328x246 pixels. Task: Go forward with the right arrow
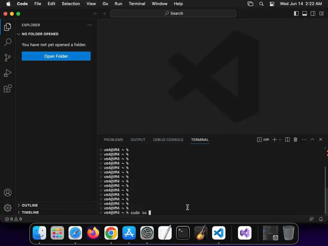tap(104, 13)
